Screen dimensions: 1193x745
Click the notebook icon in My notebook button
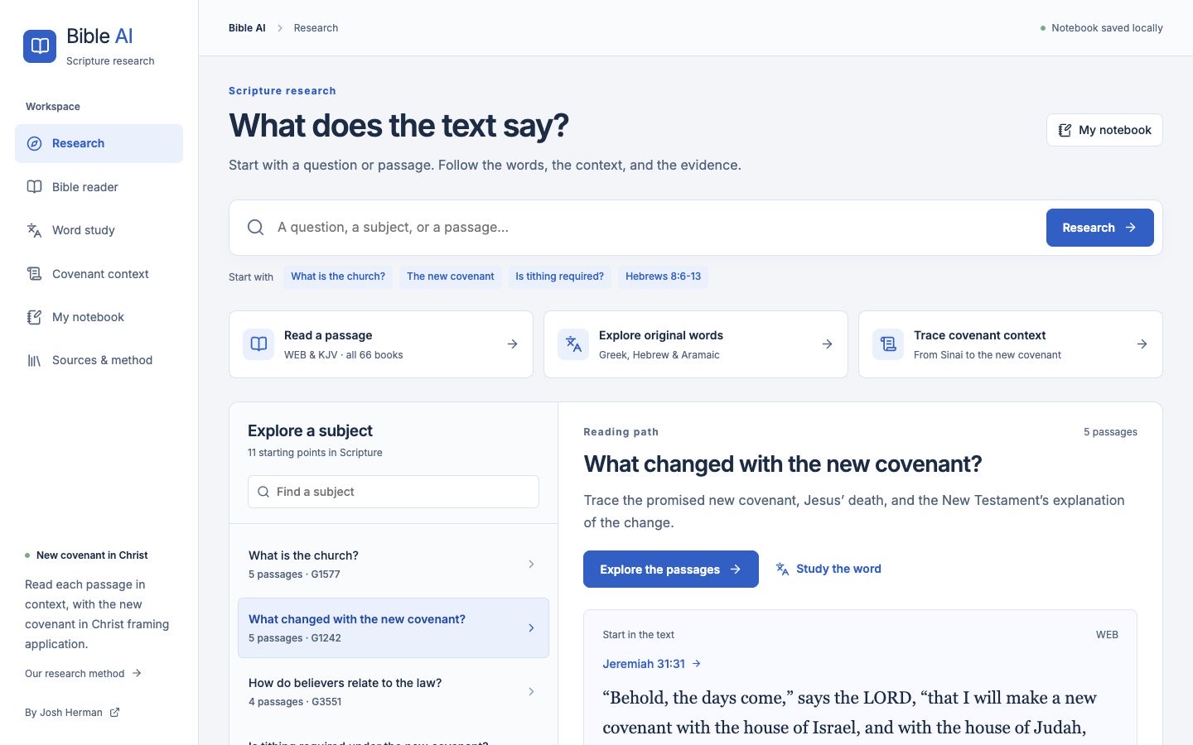tap(1065, 130)
